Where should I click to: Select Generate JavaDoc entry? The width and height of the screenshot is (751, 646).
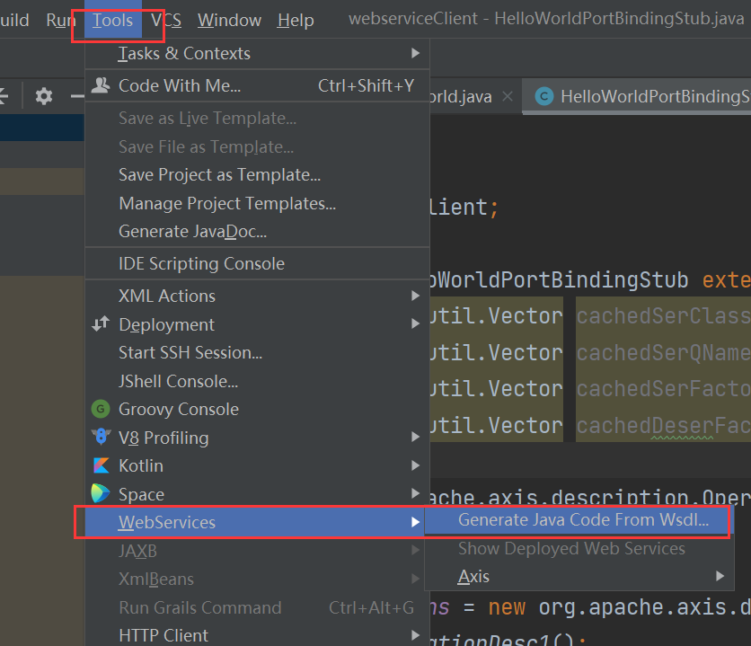pos(257,231)
